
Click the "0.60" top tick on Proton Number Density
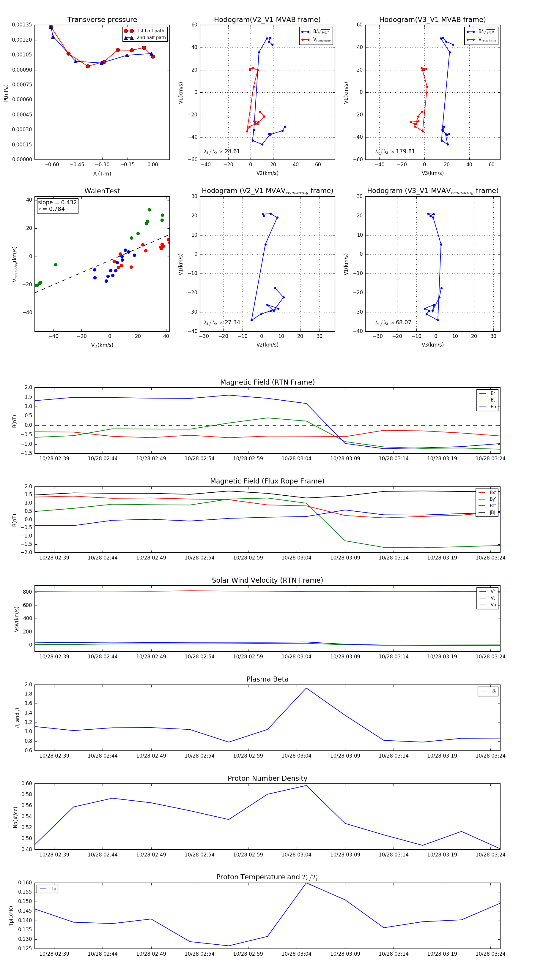[x=27, y=784]
